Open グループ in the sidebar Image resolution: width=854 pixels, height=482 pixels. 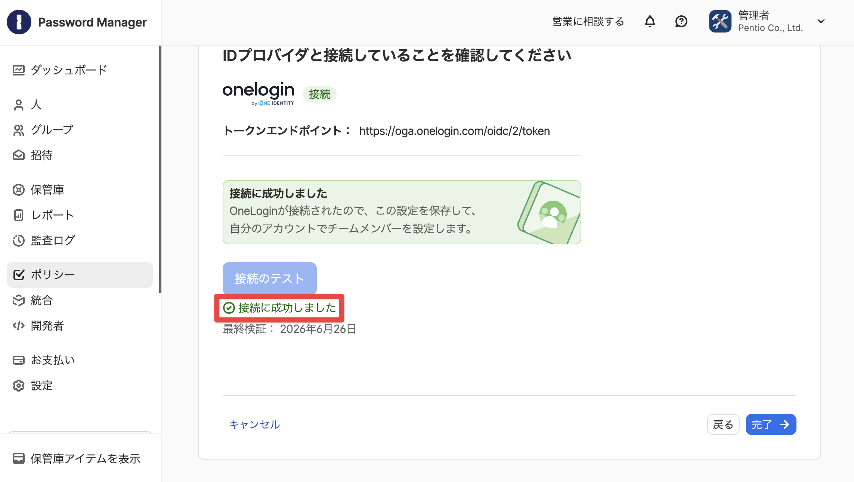80,130
